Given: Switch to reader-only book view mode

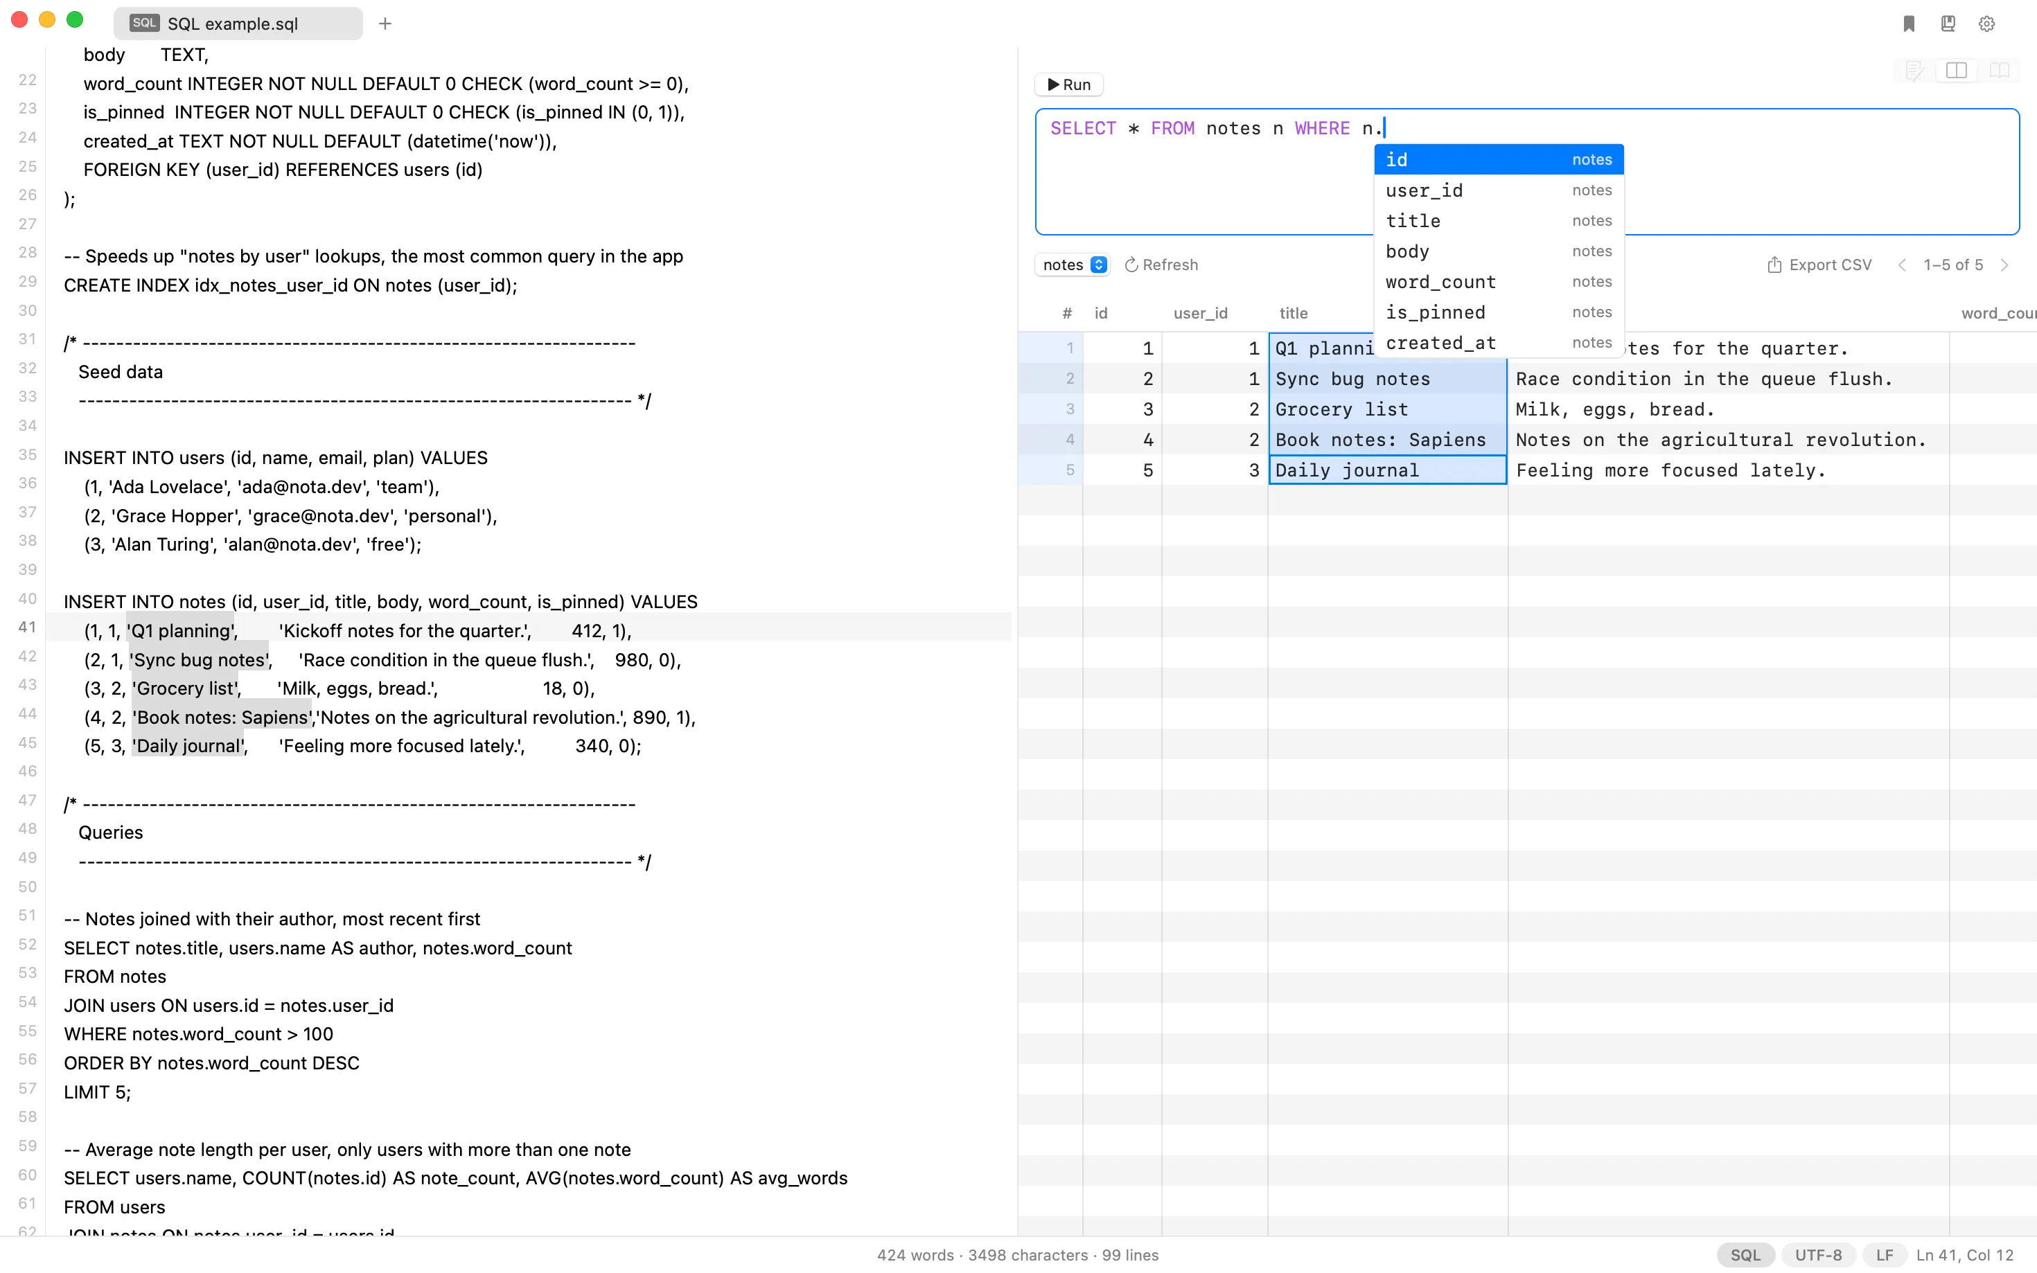Looking at the screenshot, I should (x=1999, y=71).
